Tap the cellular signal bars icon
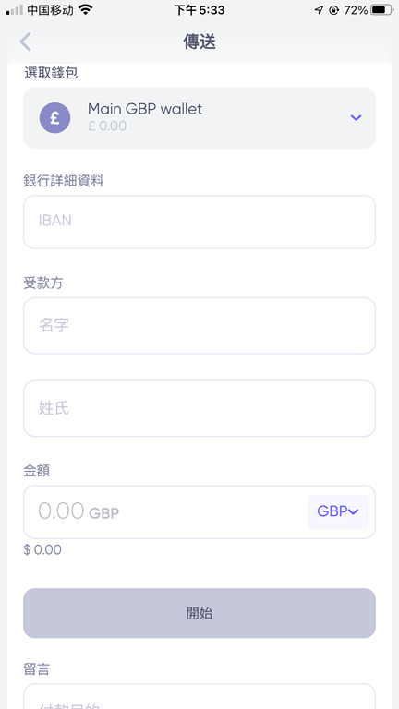Image resolution: width=399 pixels, height=709 pixels. (15, 10)
